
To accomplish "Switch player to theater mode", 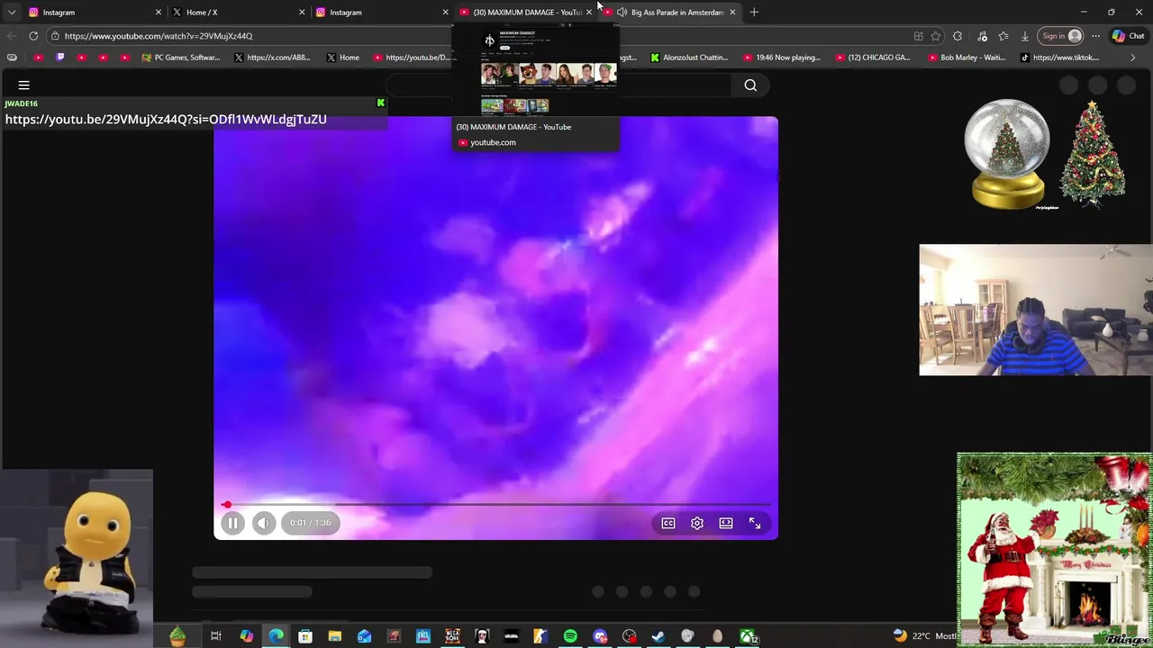I will click(x=726, y=523).
